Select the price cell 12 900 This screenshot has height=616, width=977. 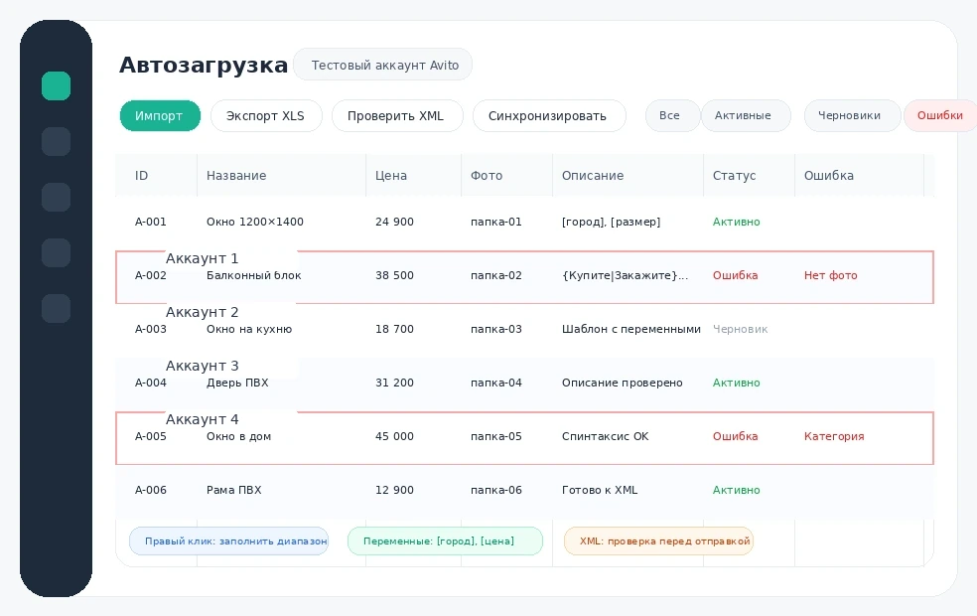pyautogui.click(x=394, y=490)
